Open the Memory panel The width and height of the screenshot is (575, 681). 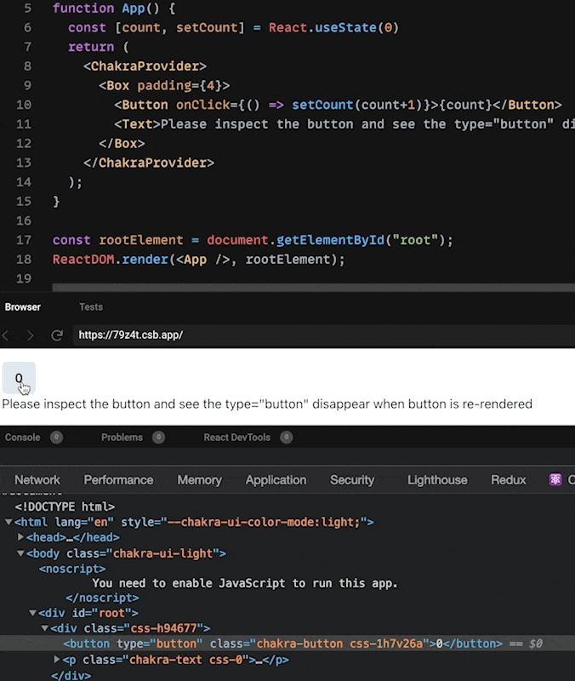pos(199,479)
